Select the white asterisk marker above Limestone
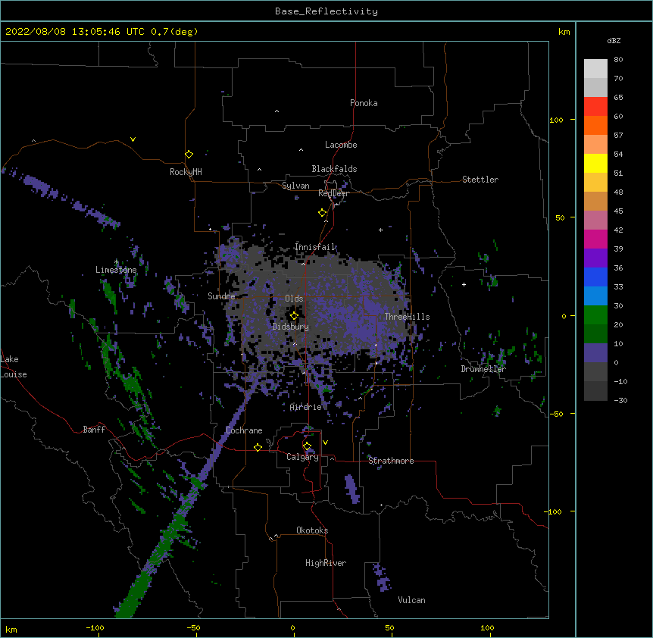The height and width of the screenshot is (638, 653). [116, 262]
